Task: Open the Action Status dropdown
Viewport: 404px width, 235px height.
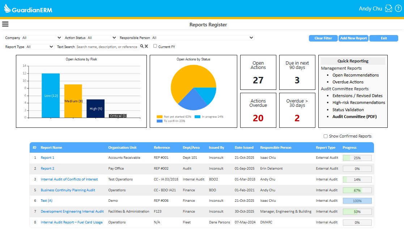Action: pos(102,38)
